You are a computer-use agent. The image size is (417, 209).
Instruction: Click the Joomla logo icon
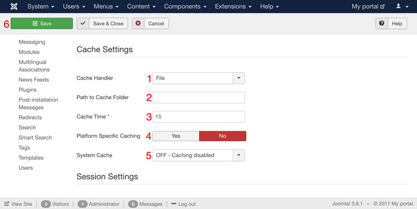pos(14,6)
